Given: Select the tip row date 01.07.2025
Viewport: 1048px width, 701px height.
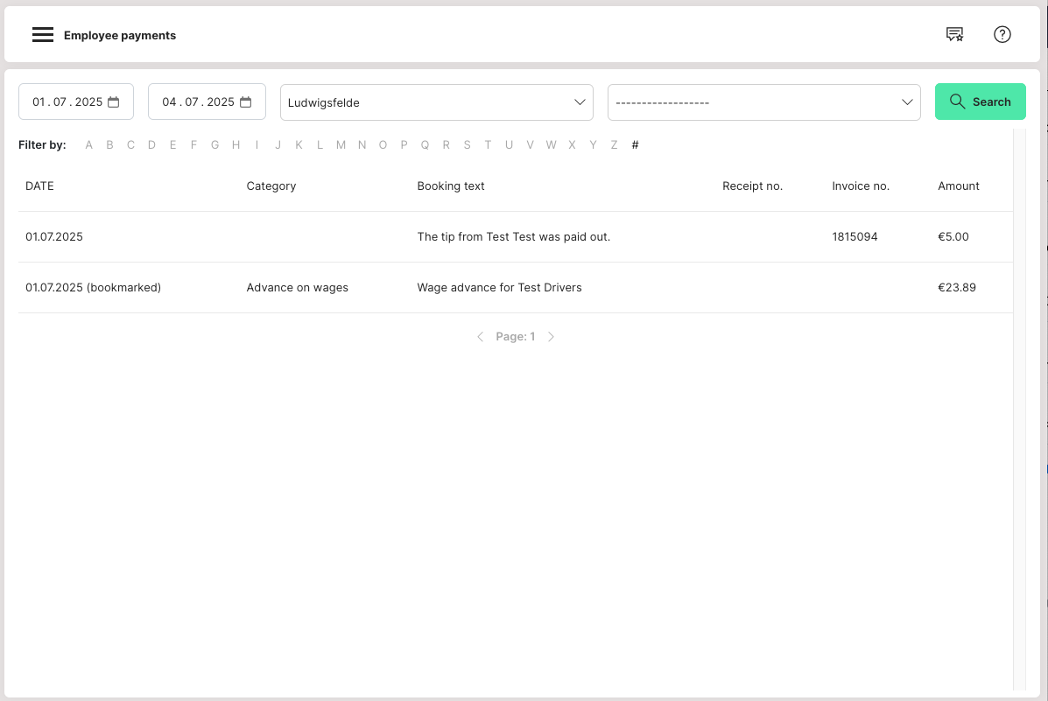Looking at the screenshot, I should coord(54,236).
